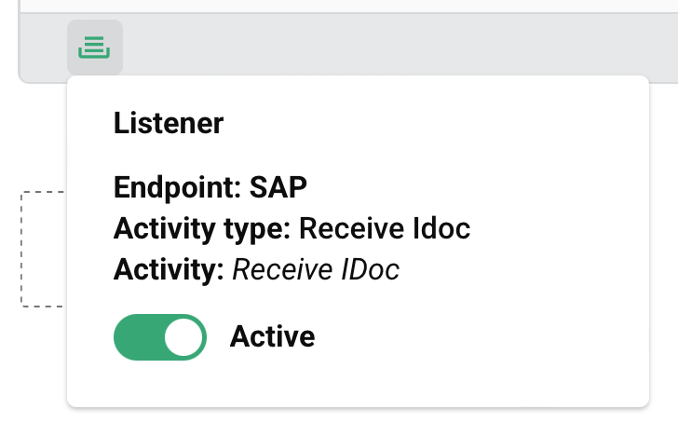The width and height of the screenshot is (678, 423).
Task: Click the "Active" label beside the switch
Action: 272,336
